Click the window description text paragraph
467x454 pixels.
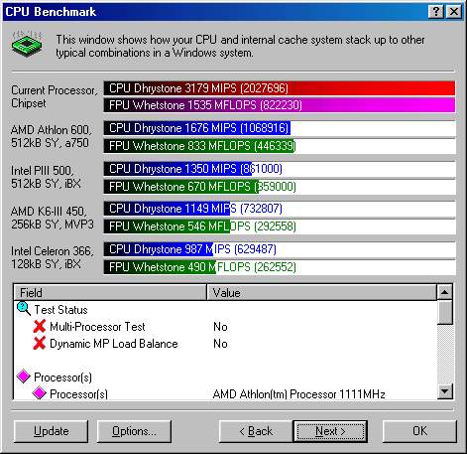point(240,46)
